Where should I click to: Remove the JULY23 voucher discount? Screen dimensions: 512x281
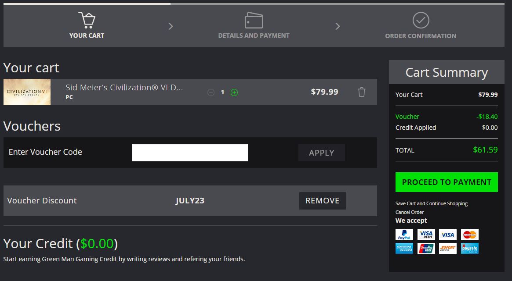[322, 201]
